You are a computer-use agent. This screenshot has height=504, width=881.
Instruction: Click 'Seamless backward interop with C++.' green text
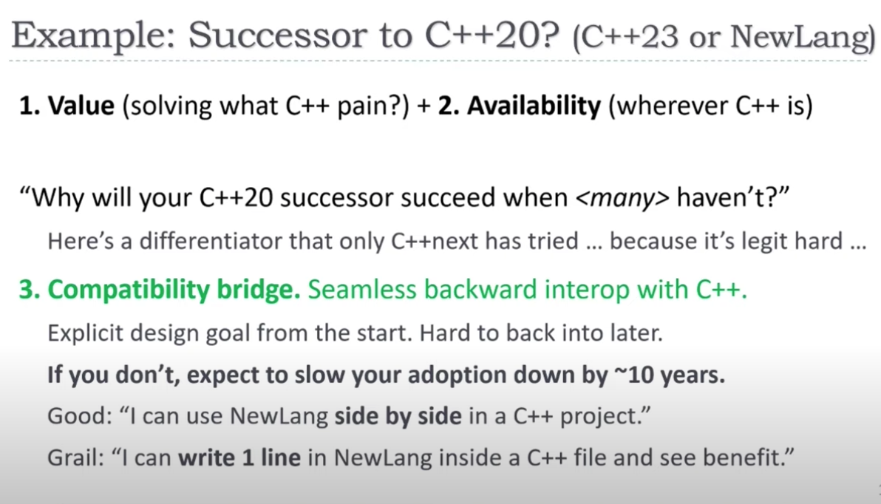click(528, 290)
